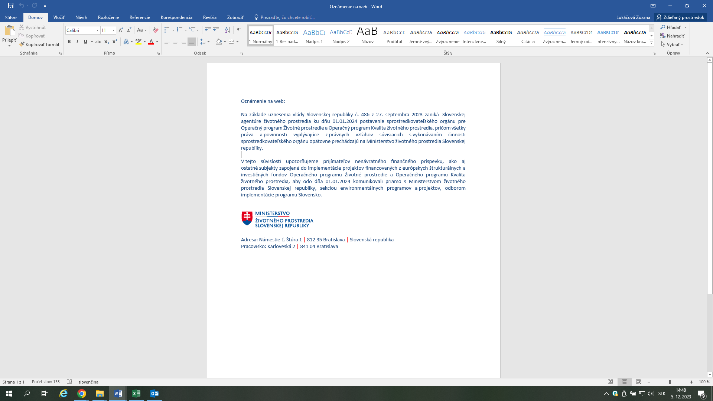Zoom out with the minus button

tap(649, 382)
